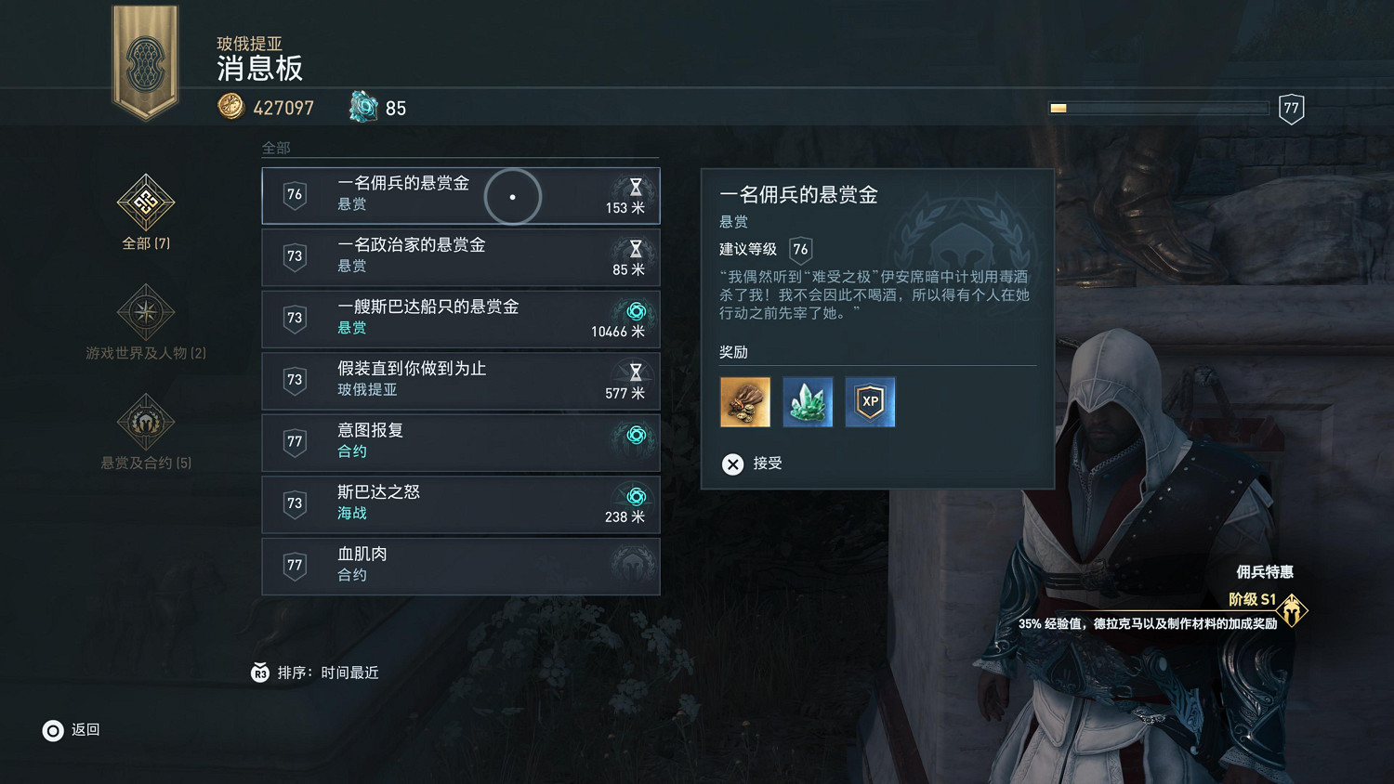The height and width of the screenshot is (784, 1394).
Task: Open 游戏世界及人物 category icon
Action: click(146, 312)
